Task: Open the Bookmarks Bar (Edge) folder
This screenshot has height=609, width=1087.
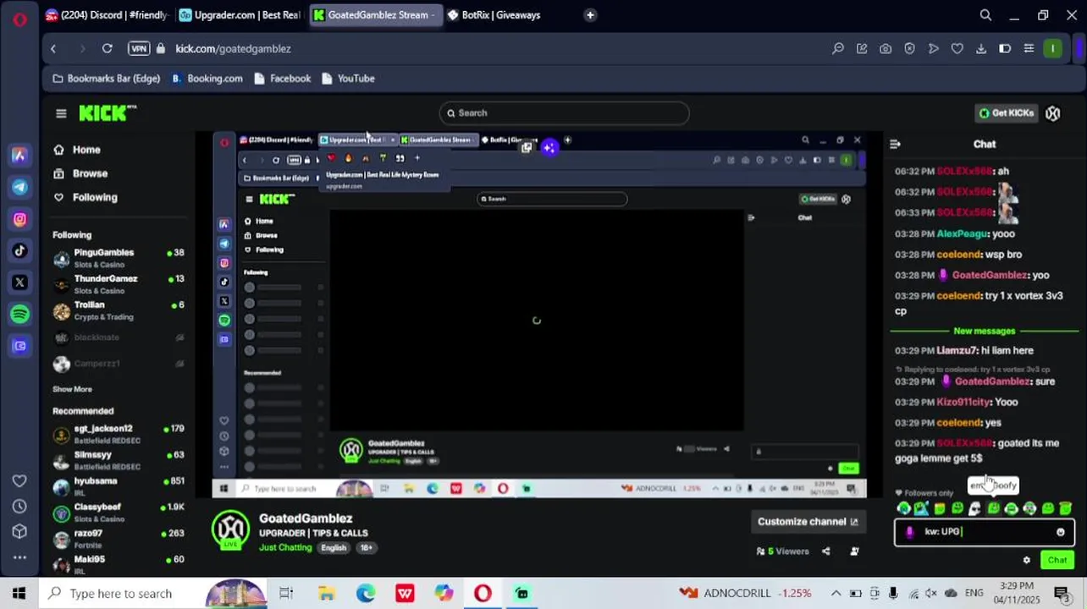Action: [107, 79]
